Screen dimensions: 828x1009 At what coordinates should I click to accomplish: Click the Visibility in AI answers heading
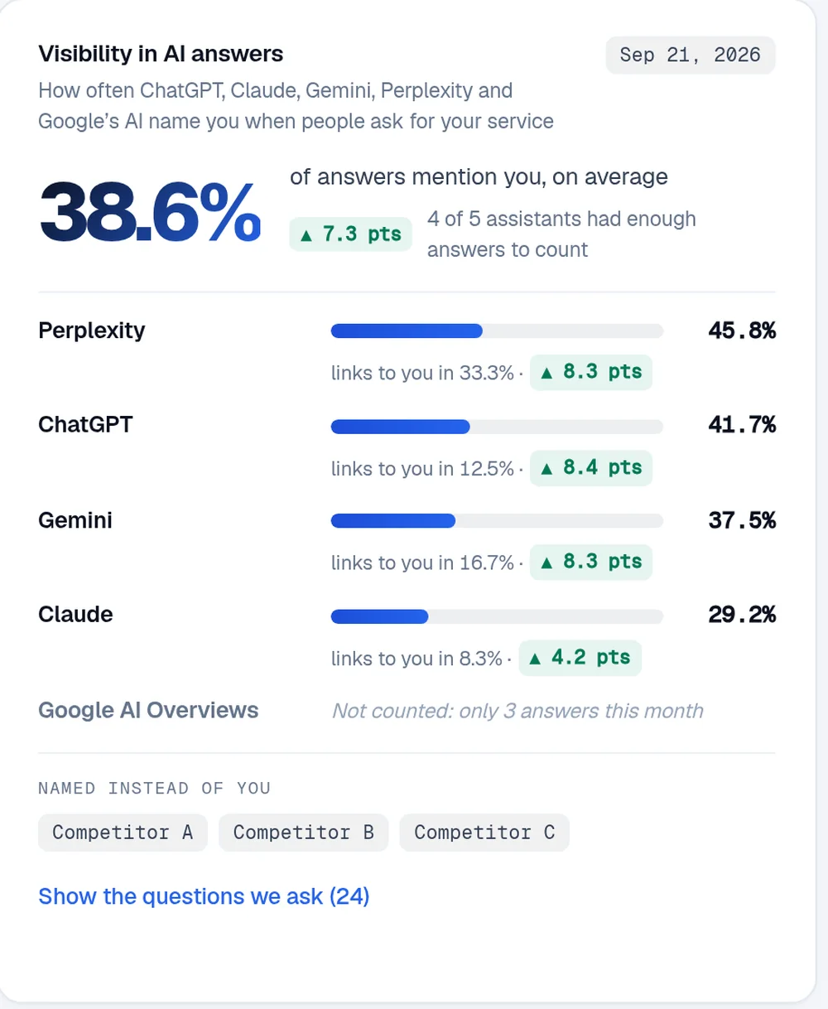pyautogui.click(x=161, y=55)
